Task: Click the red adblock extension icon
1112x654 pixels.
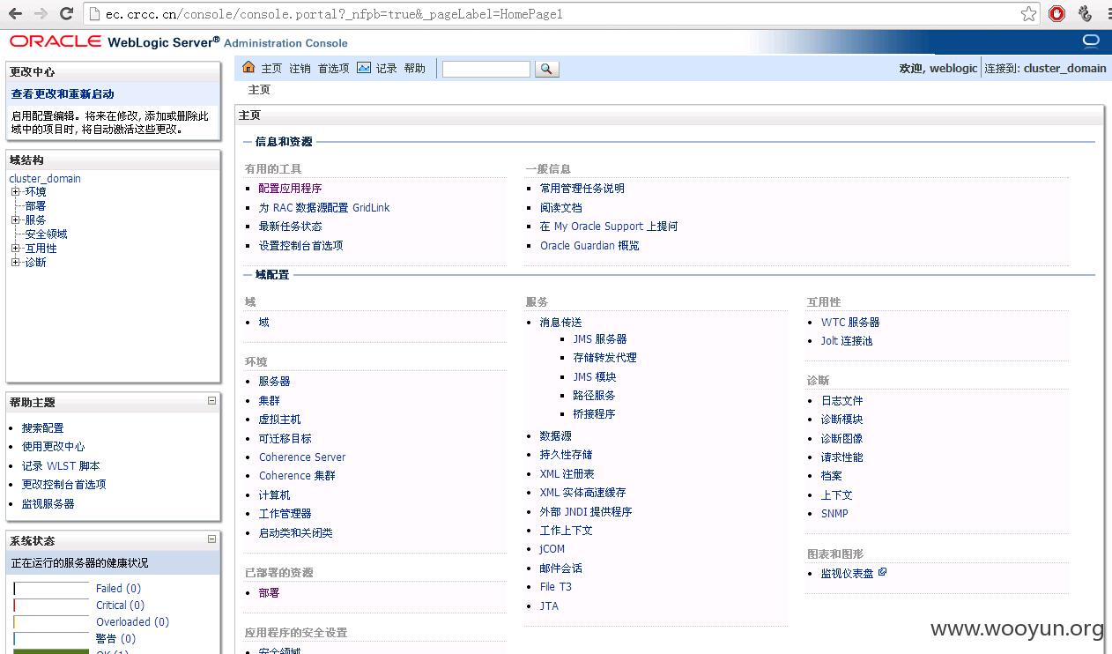Action: (1056, 13)
